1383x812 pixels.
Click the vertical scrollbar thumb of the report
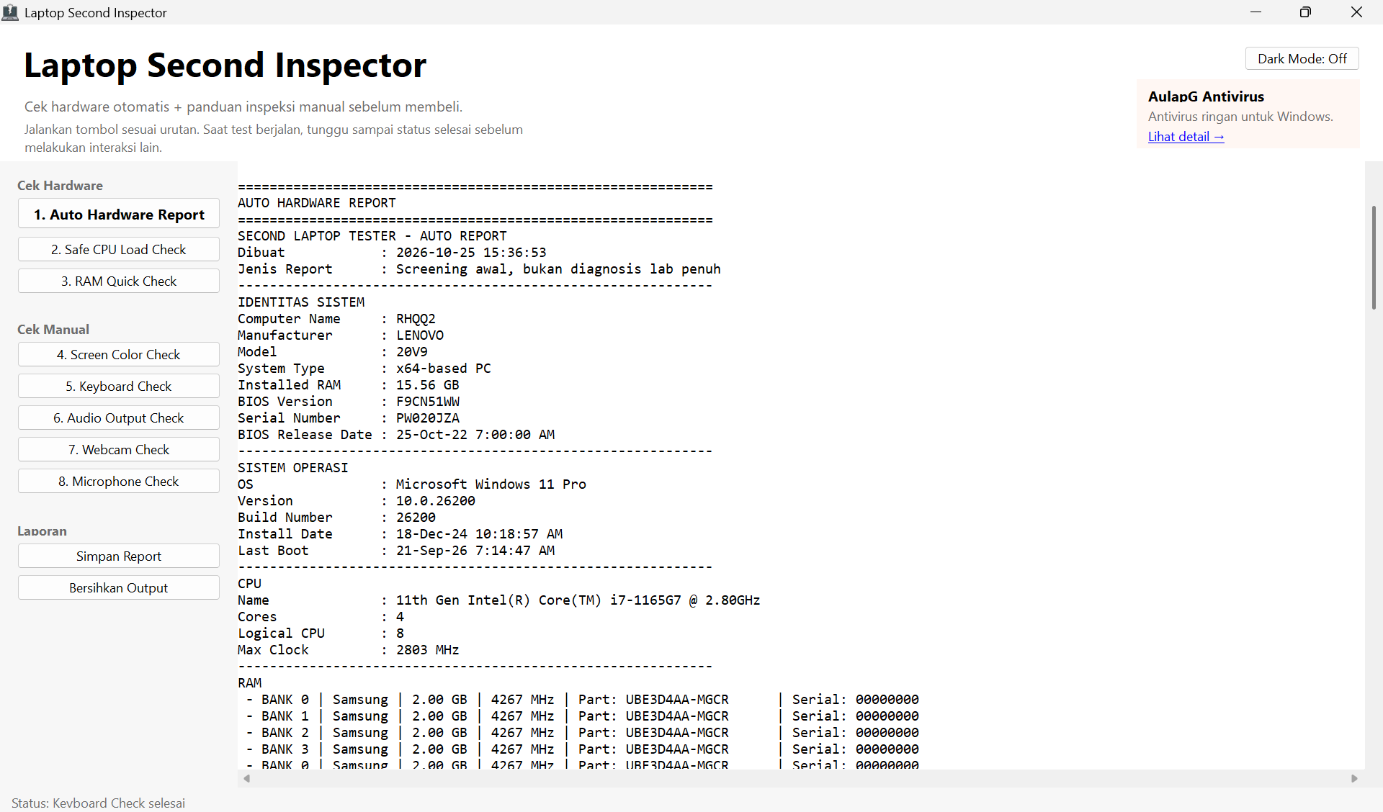point(1374,258)
